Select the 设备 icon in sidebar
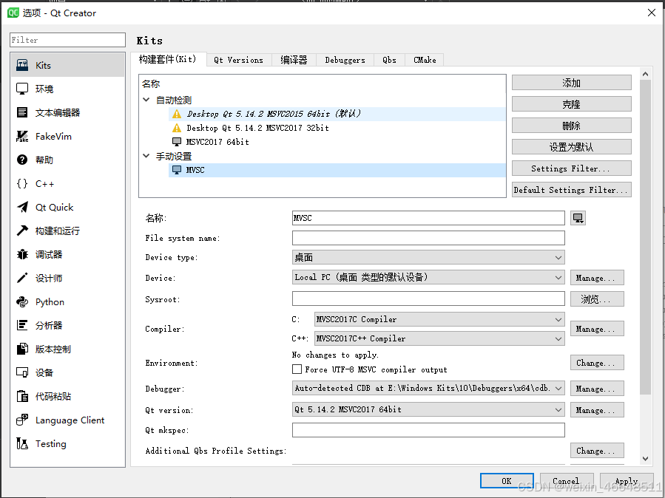 coord(22,372)
